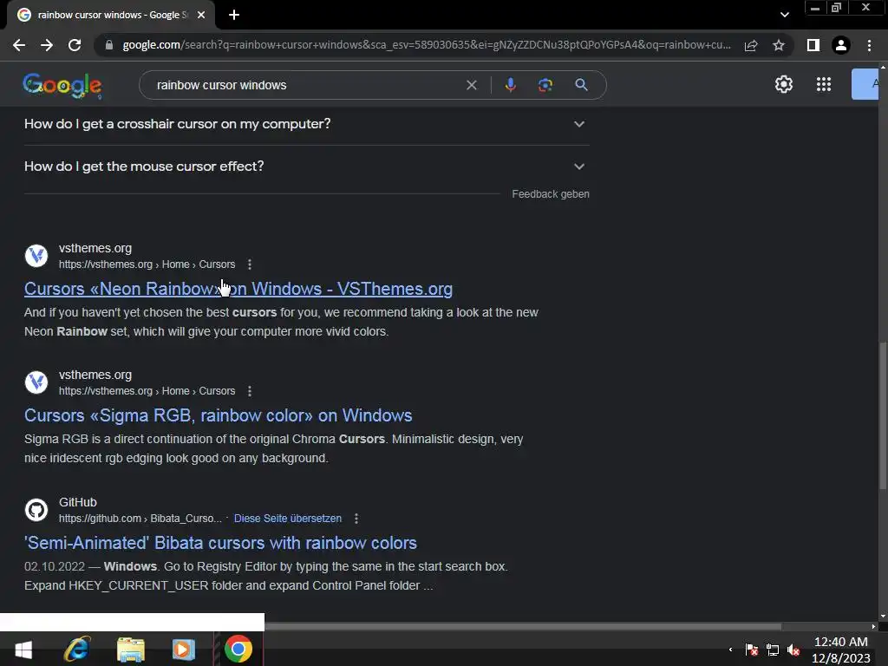Bookmark this page with the star icon
This screenshot has width=888, height=666.
[x=779, y=45]
